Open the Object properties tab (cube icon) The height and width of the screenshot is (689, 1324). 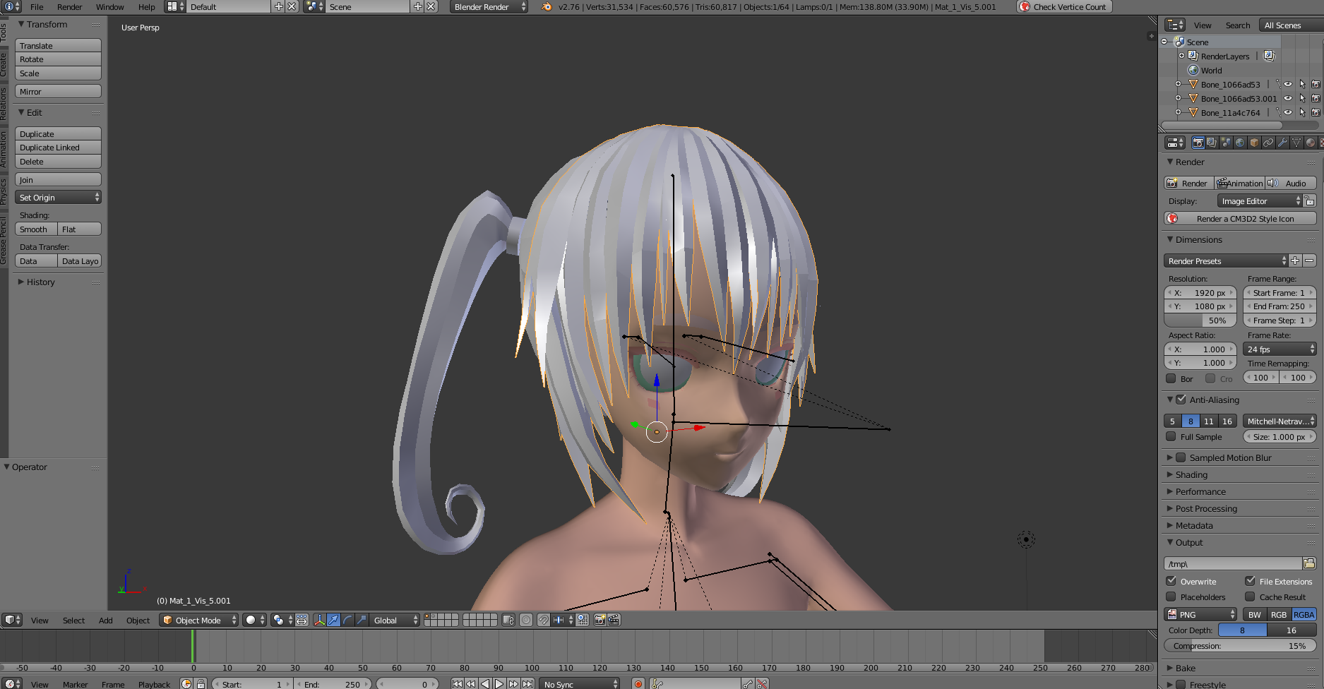coord(1254,143)
